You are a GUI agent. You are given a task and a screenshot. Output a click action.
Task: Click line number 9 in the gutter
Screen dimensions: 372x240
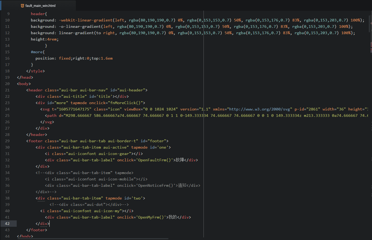pos(8,14)
